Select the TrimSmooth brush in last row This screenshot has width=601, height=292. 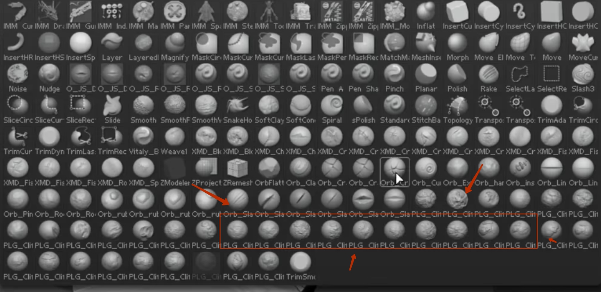(x=300, y=266)
